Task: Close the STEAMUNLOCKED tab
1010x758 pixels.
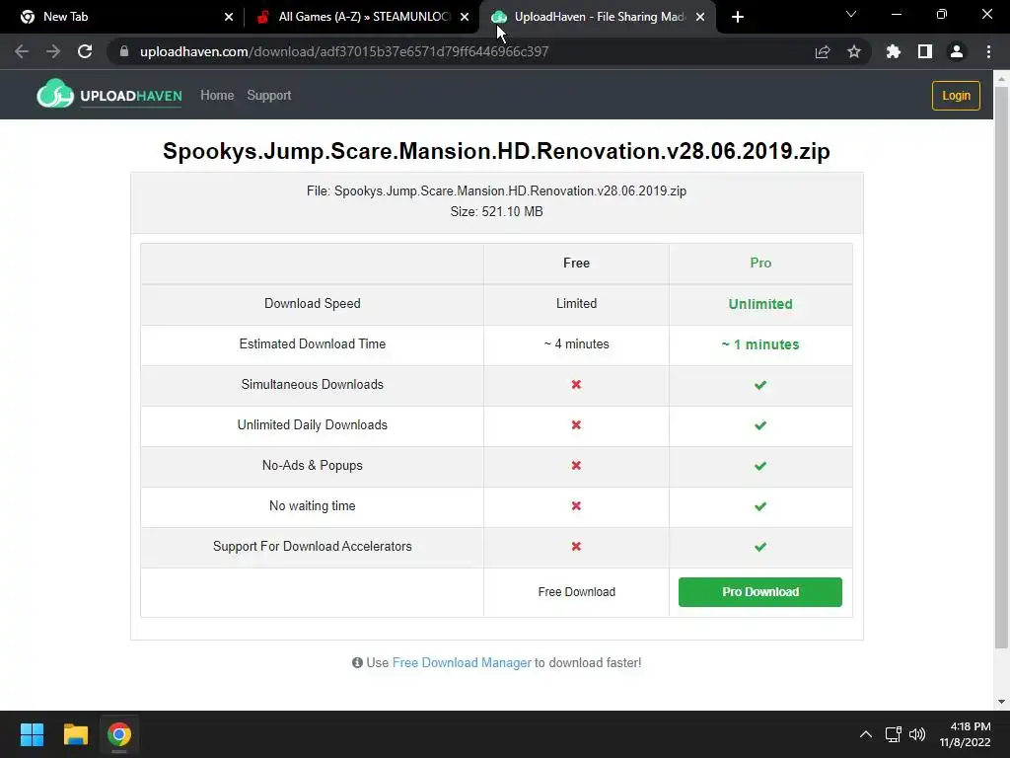Action: 465,17
